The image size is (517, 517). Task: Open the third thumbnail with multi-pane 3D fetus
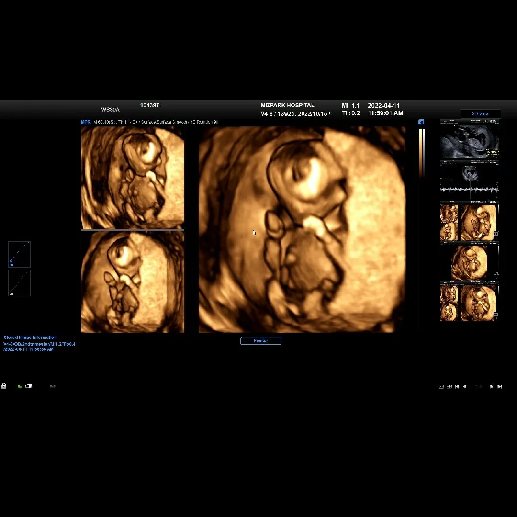[470, 221]
